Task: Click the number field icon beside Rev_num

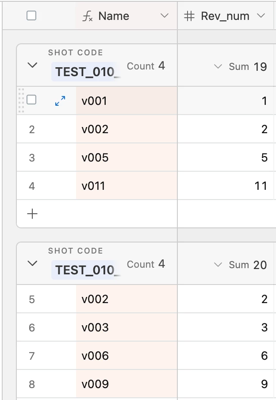Action: (189, 16)
